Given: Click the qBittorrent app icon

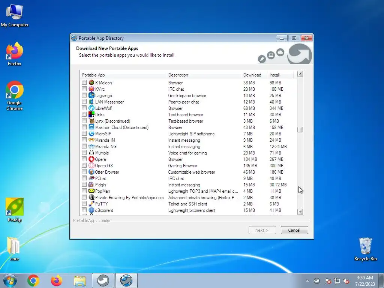Looking at the screenshot, I should point(91,210).
